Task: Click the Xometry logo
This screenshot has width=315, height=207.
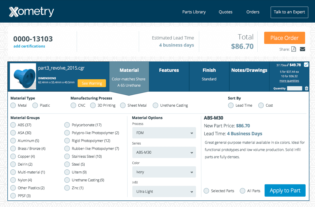Action: pos(31,12)
